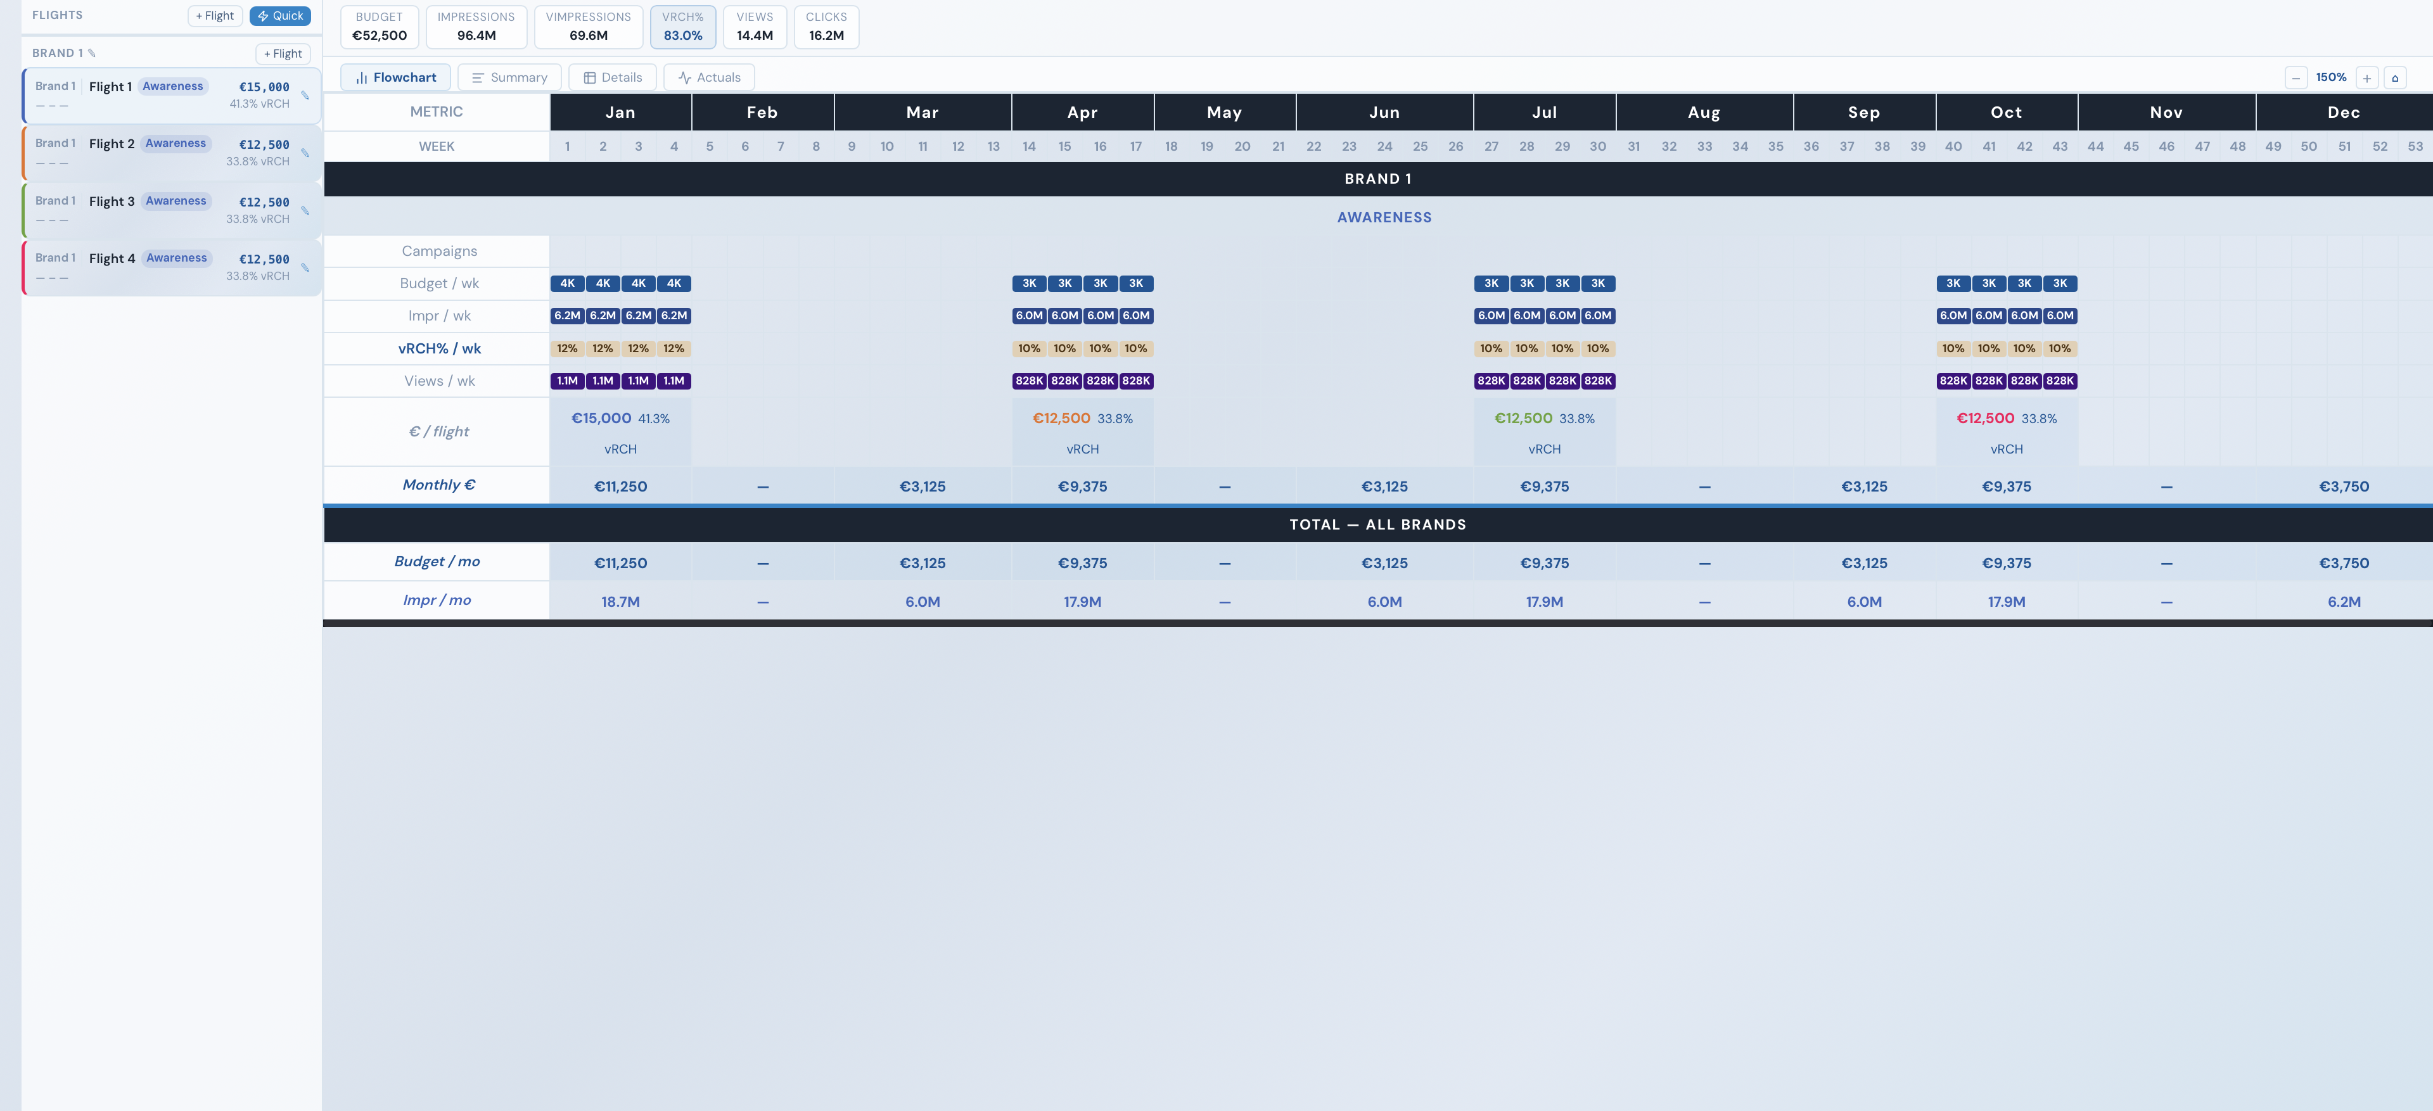Viewport: 2433px width, 1111px height.
Task: Select the VRCH% metric card
Action: [x=683, y=27]
